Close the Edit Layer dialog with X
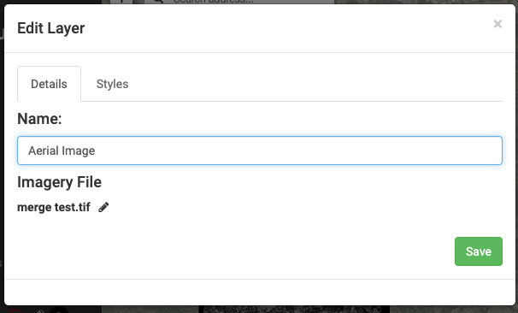Viewport: 518px width, 313px height. click(x=497, y=24)
